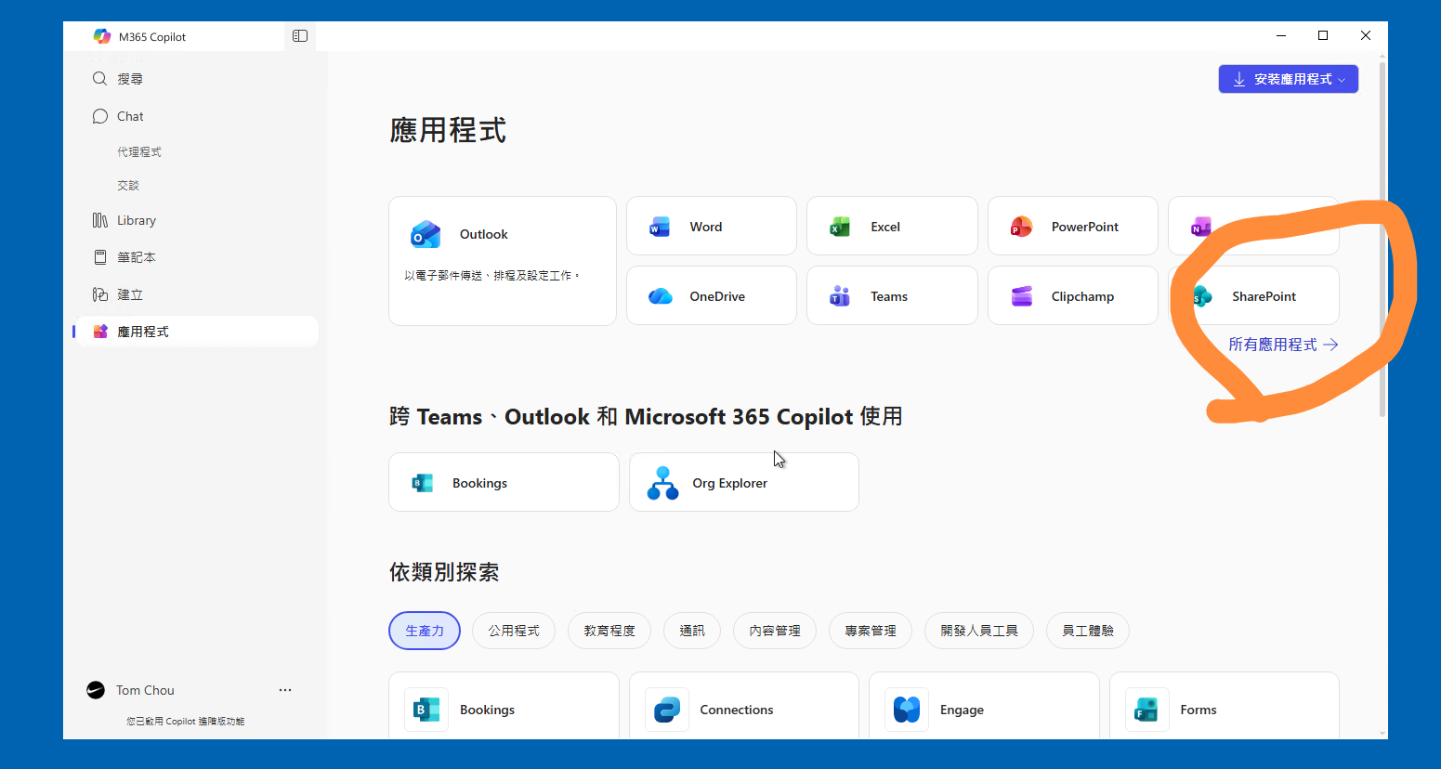Toggle the sidebar panel icon
This screenshot has height=769, width=1441.
click(x=300, y=36)
